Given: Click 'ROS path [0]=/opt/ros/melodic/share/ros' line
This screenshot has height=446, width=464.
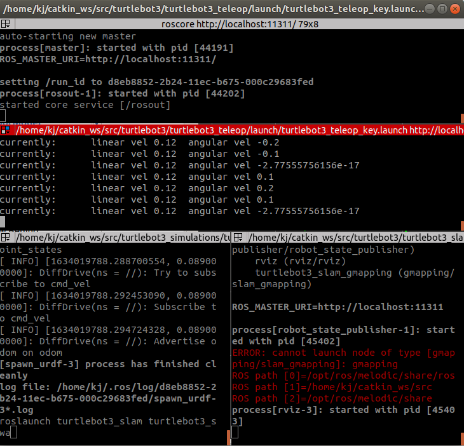Looking at the screenshot, I should (x=344, y=375).
